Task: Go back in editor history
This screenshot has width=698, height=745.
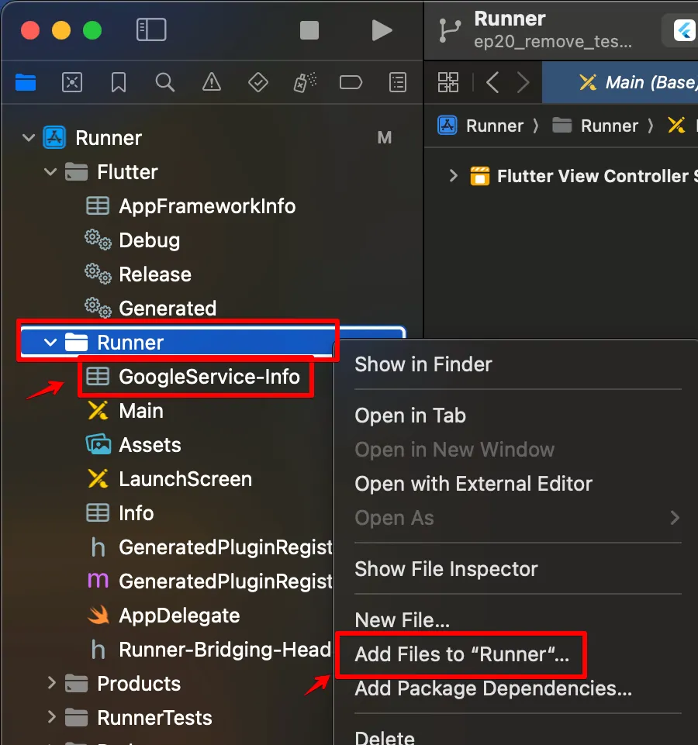Action: [x=492, y=82]
